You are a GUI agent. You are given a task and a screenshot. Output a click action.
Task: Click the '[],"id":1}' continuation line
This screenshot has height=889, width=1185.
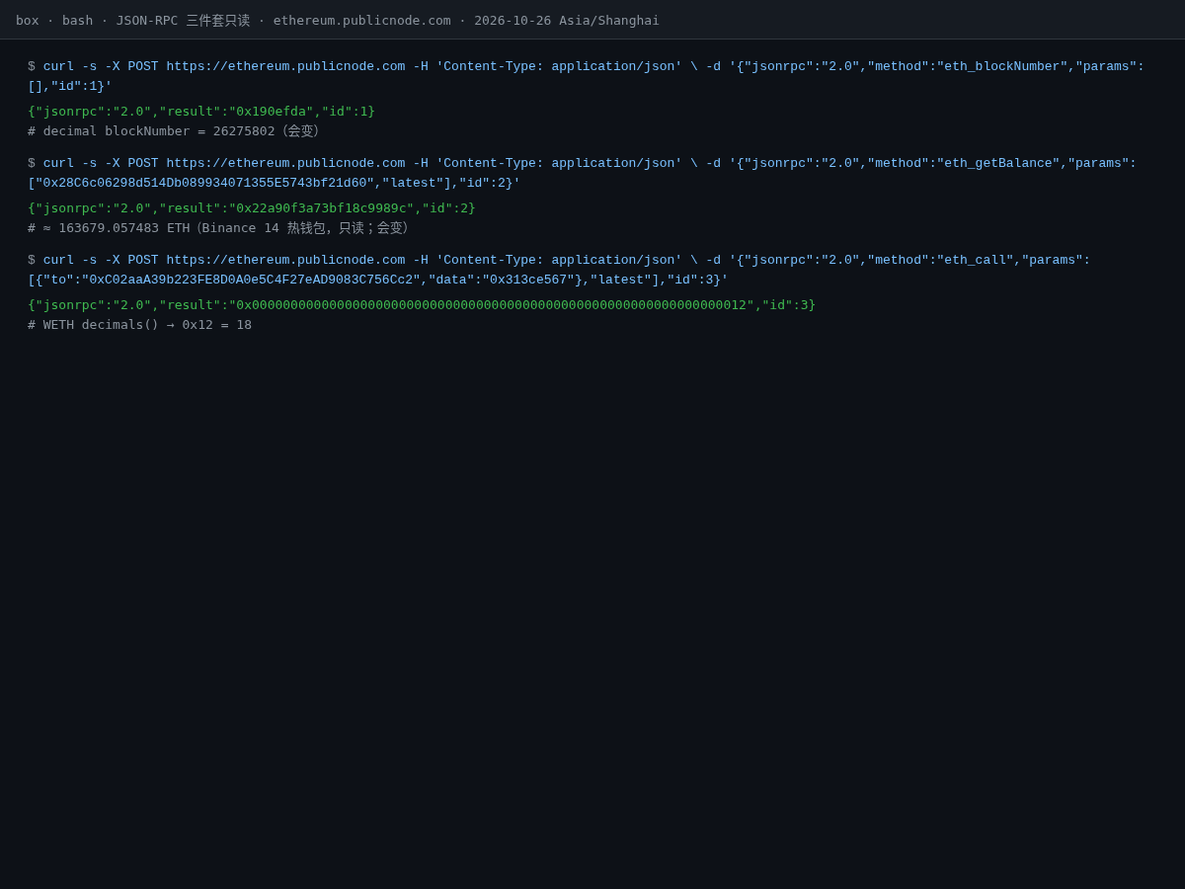pos(70,86)
